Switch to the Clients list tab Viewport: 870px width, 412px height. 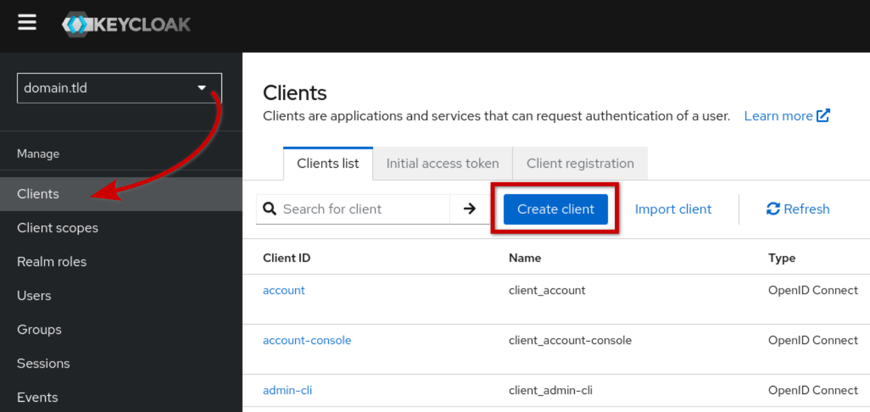328,163
